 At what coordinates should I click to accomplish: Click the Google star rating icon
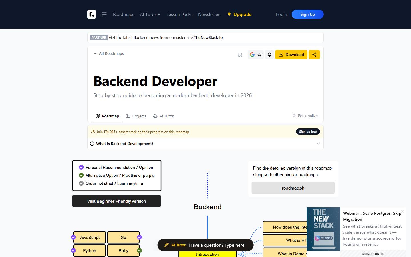(256, 55)
